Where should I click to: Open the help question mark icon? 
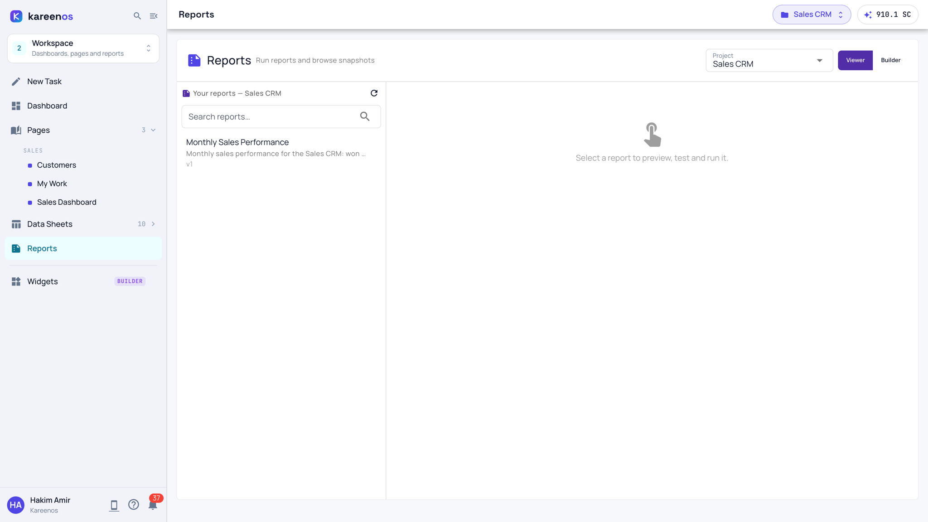click(133, 504)
